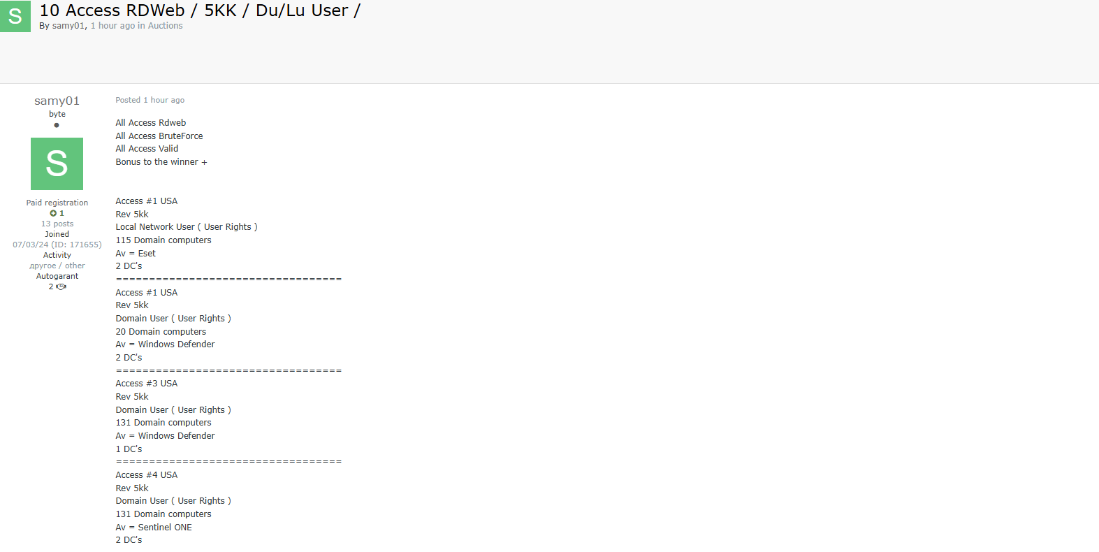View the 13 posts count
The height and width of the screenshot is (552, 1099).
[57, 224]
